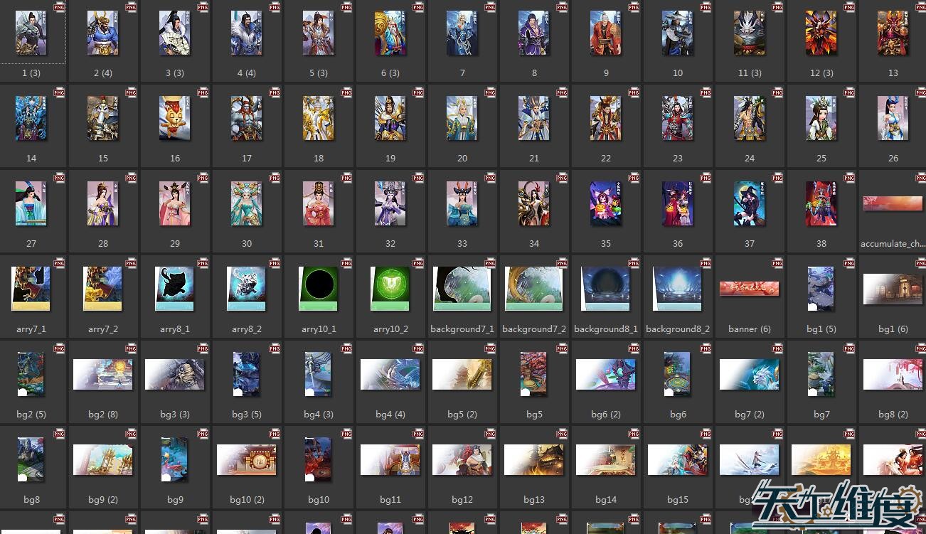Open the accumulate_ch... file thumbnail
The height and width of the screenshot is (534, 926).
[893, 204]
